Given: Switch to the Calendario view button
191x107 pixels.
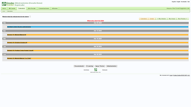Looking at the screenshot, I should point(144,19).
